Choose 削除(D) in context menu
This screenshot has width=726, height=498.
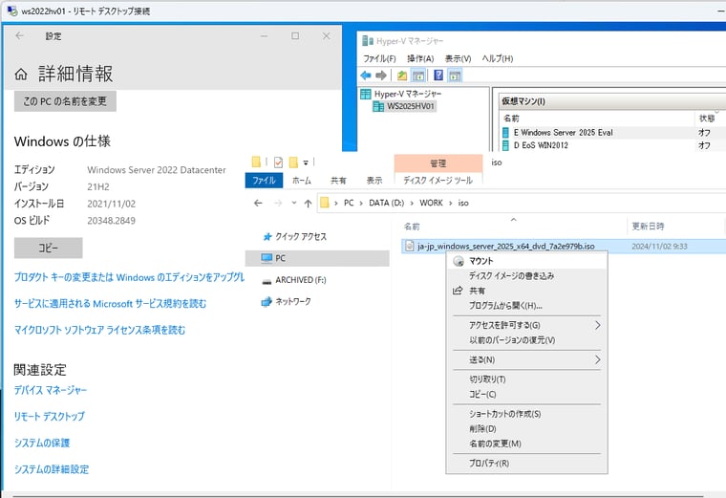[527, 429]
